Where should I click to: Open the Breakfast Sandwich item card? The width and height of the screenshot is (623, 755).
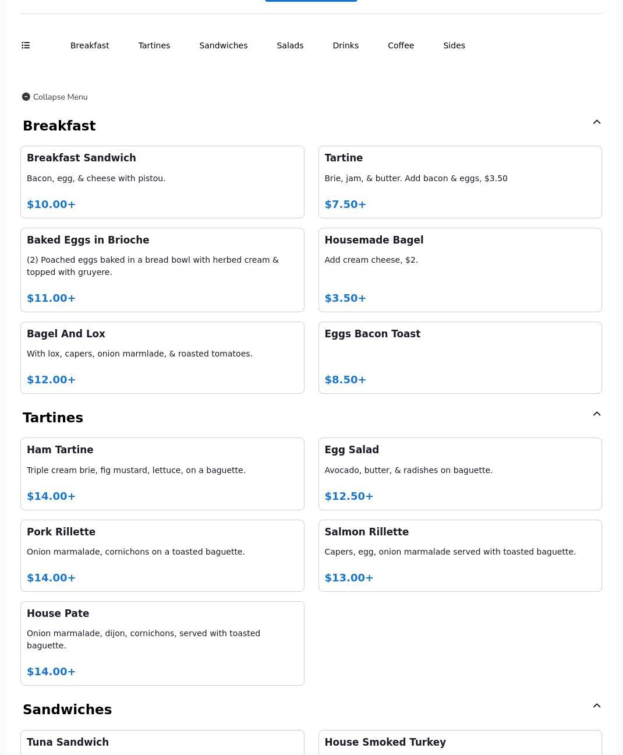[x=162, y=182]
